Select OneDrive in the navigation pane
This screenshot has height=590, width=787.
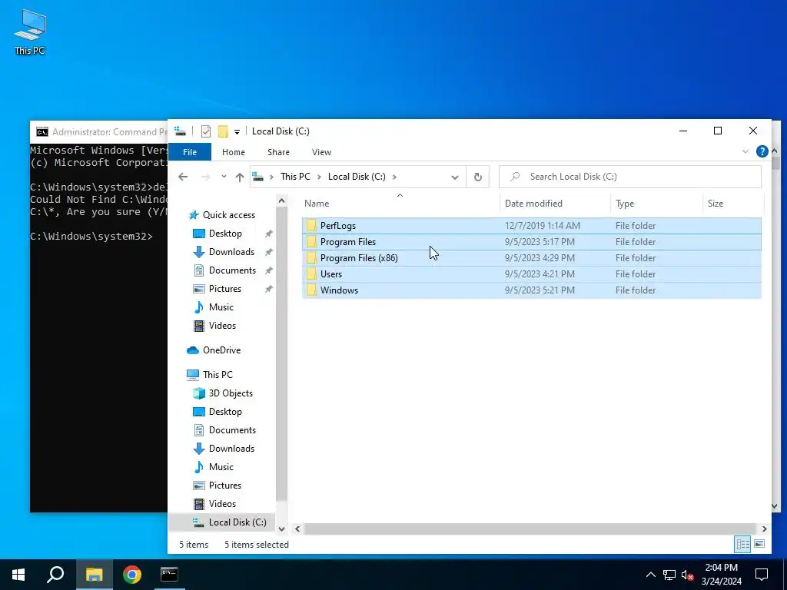(221, 350)
